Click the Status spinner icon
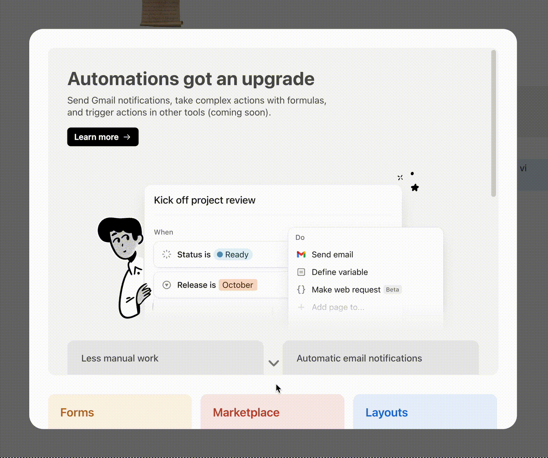The image size is (548, 458). 166,255
